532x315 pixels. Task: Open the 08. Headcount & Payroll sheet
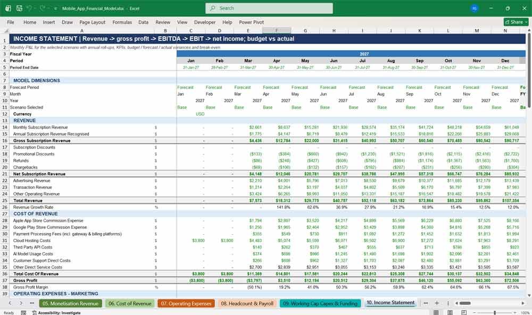click(x=247, y=303)
